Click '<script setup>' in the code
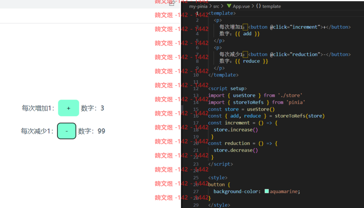 (228, 88)
